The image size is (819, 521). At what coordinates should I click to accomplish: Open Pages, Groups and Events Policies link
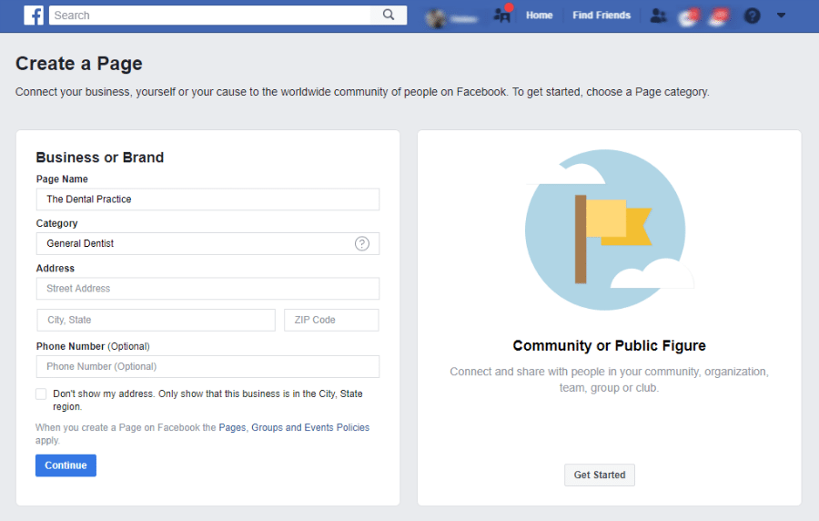pos(294,427)
